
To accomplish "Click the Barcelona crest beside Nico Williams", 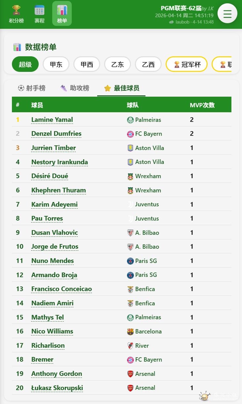I will (130, 331).
